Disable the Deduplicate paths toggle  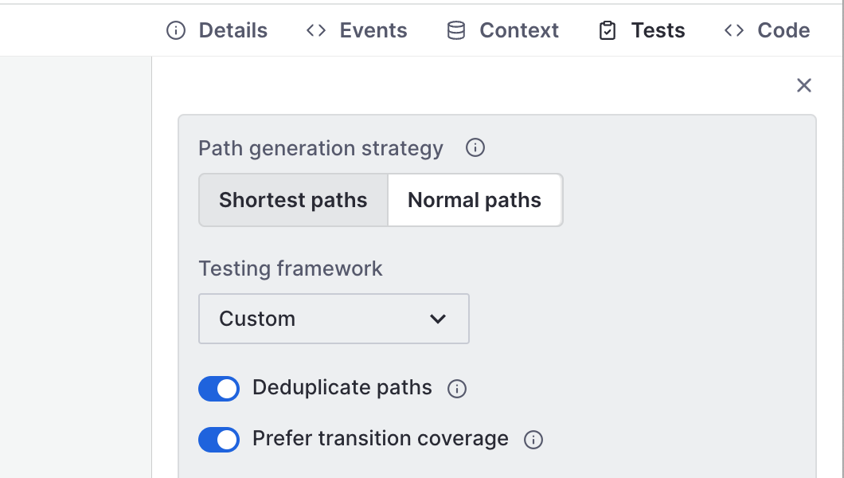[x=219, y=389]
